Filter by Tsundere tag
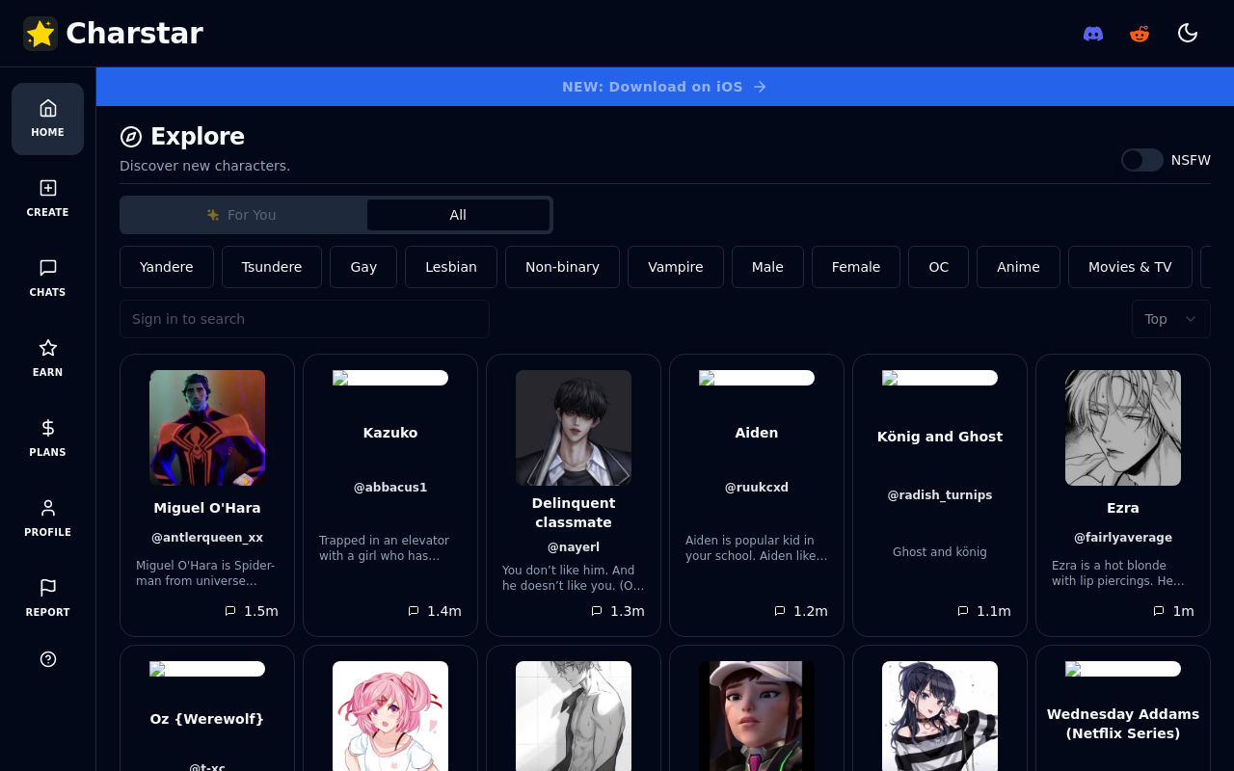This screenshot has width=1234, height=771. coord(272,267)
